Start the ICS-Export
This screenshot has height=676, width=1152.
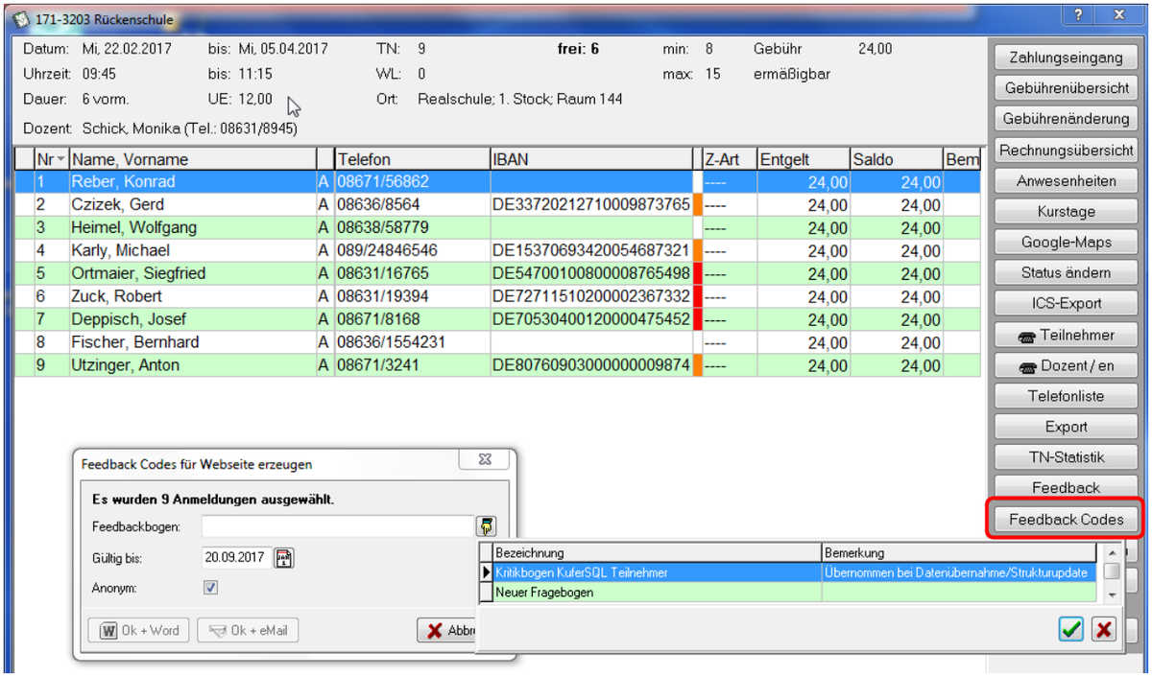1066,303
